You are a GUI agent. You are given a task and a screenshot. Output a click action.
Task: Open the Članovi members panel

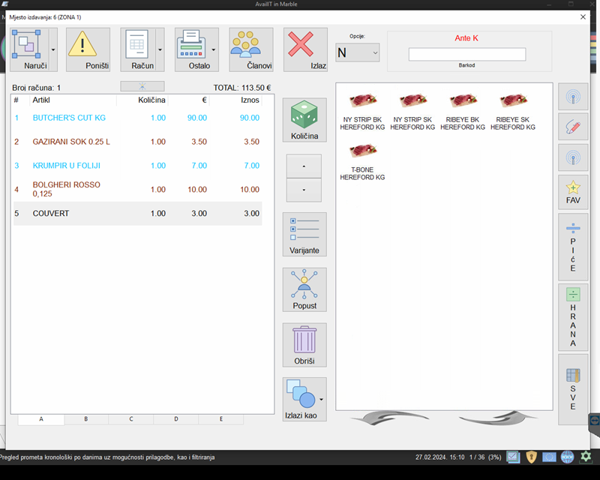[x=250, y=49]
